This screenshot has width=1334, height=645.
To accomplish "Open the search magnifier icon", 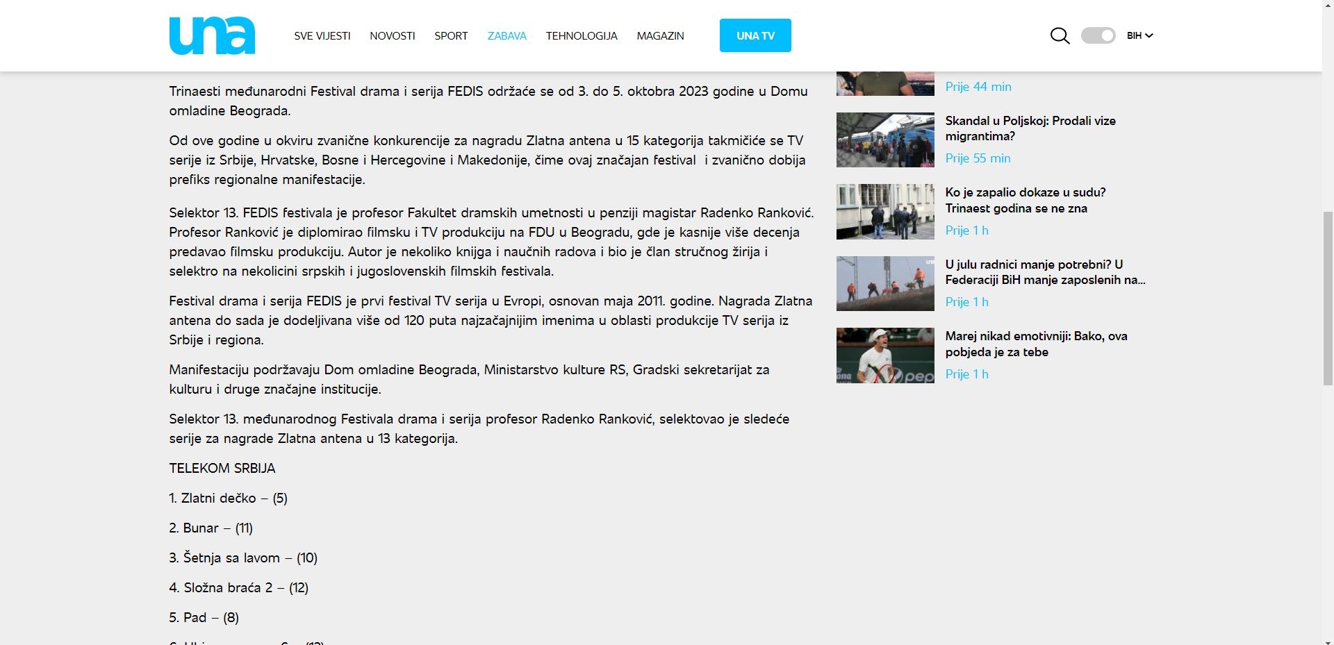I will [x=1060, y=35].
